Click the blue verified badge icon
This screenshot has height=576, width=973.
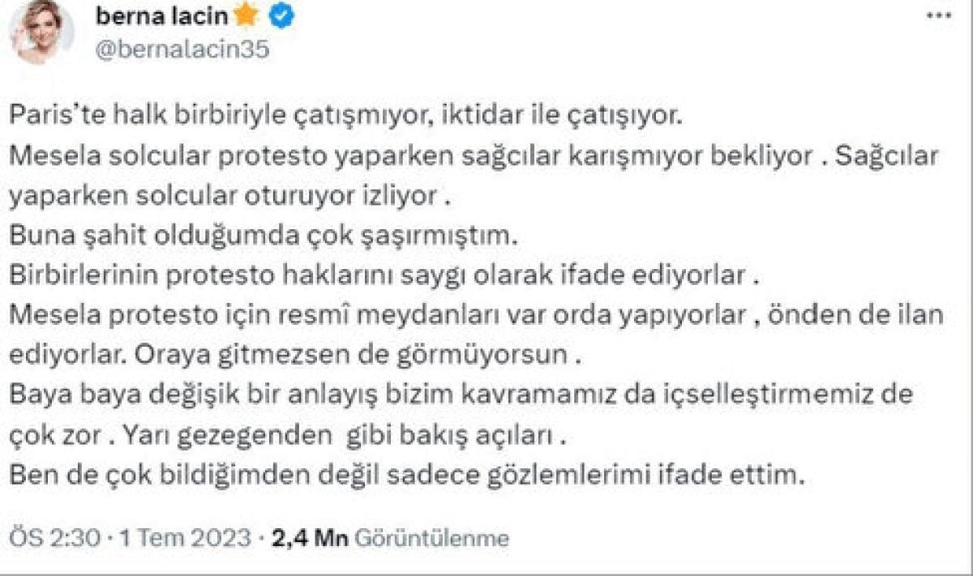[281, 17]
